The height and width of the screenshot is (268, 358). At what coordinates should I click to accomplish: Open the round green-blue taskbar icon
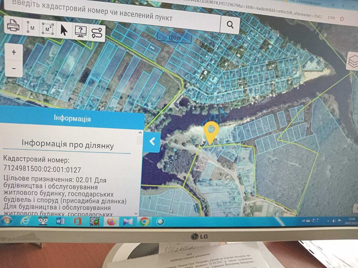pos(160,222)
